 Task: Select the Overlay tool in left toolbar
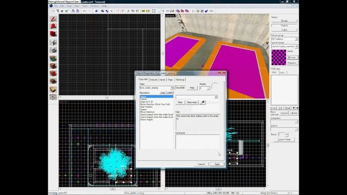coord(53,81)
